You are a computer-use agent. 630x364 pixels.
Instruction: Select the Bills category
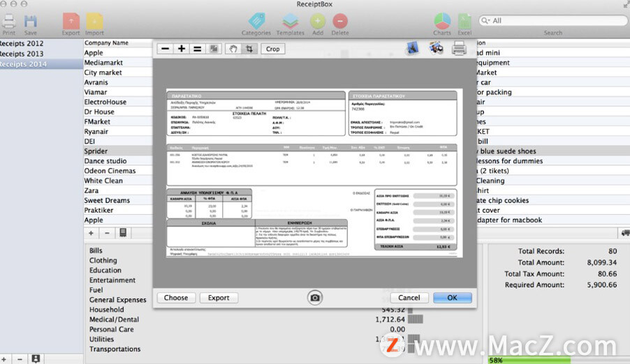point(96,251)
